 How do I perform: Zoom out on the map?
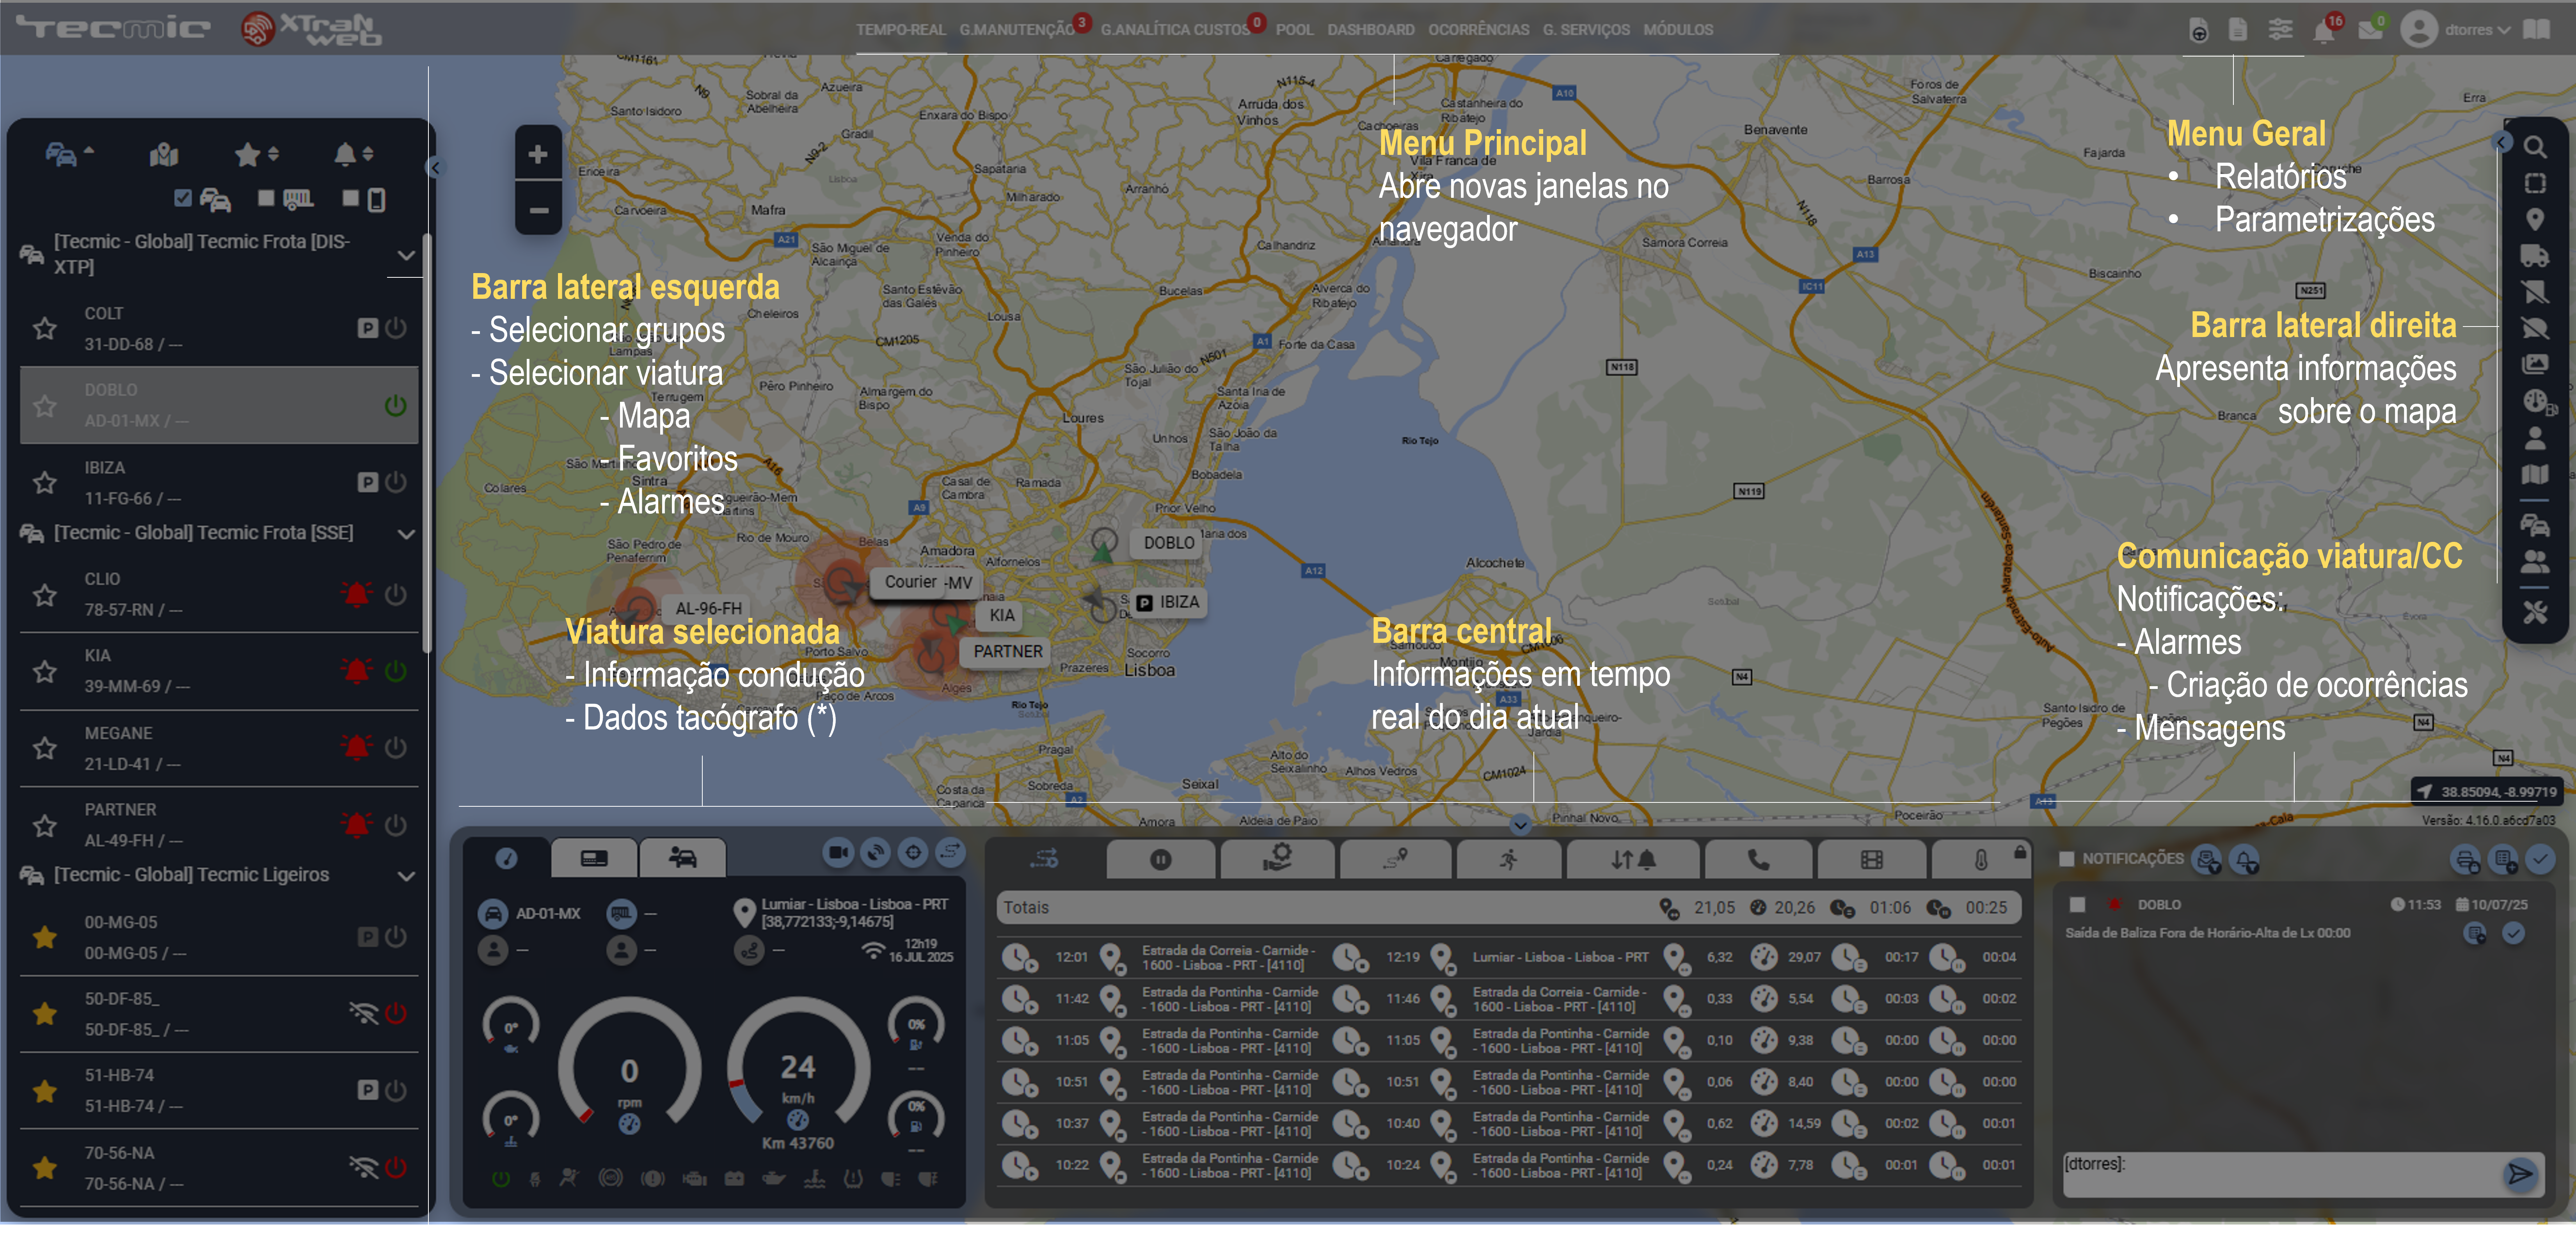point(538,210)
